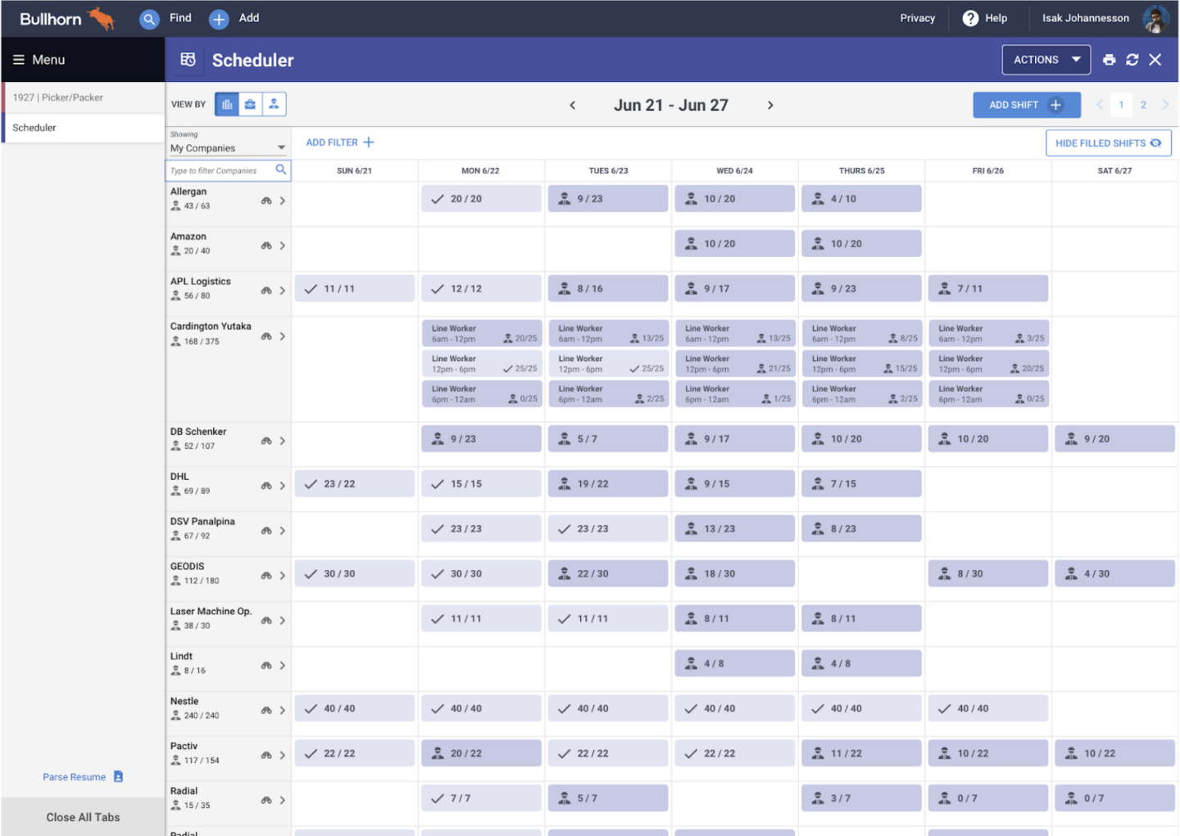
Task: Click the ADD SHIFT button
Action: (x=1026, y=105)
